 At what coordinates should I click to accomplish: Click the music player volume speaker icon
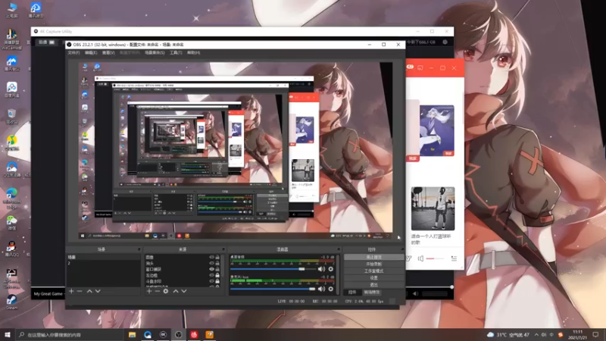click(x=420, y=258)
